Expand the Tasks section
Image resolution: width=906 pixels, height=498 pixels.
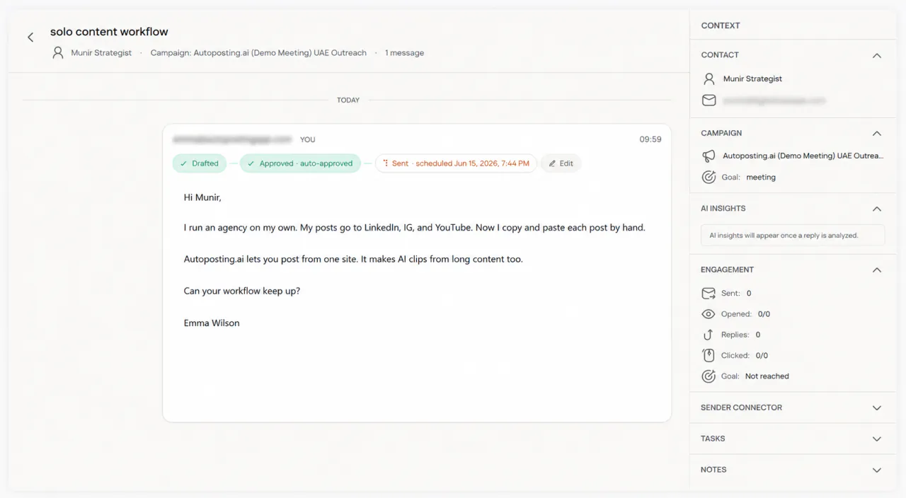(x=877, y=439)
